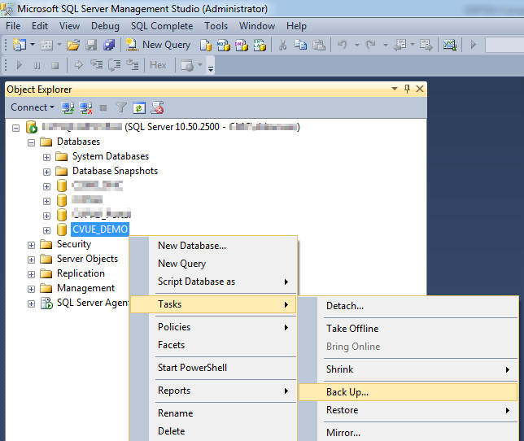Select Back Up... from Tasks submenu
This screenshot has width=524, height=441.
point(347,392)
